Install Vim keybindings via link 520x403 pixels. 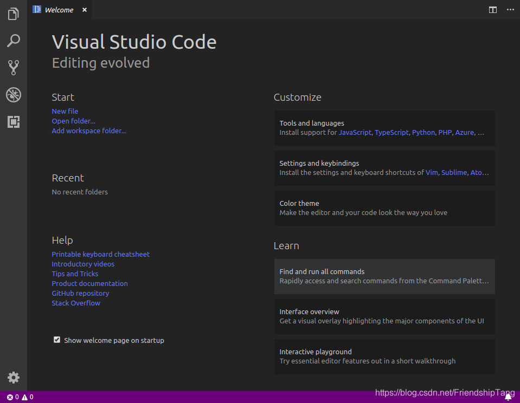click(x=432, y=173)
